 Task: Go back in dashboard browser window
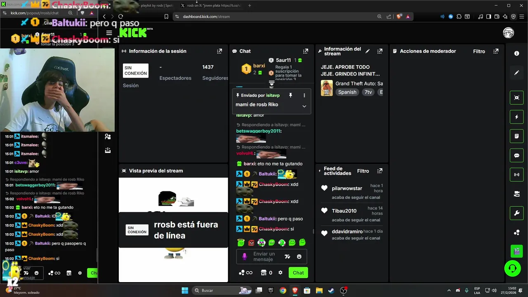click(104, 16)
